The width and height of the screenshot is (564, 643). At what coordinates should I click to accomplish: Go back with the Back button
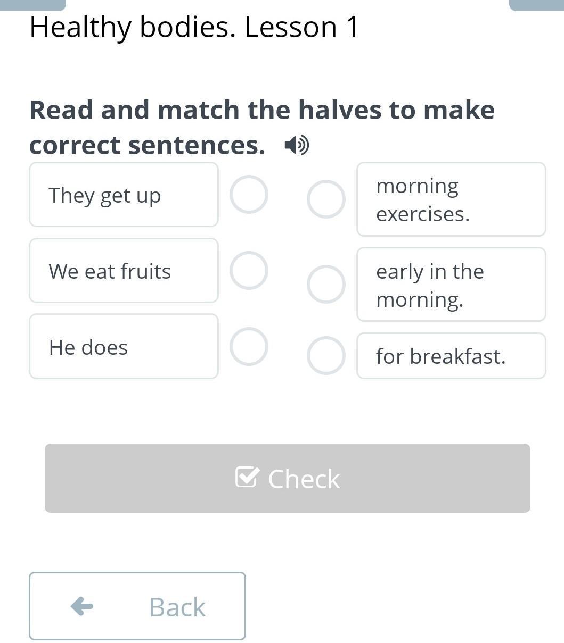[x=137, y=606]
